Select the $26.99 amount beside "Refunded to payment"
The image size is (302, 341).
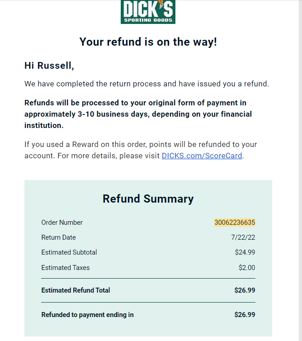coord(245,315)
